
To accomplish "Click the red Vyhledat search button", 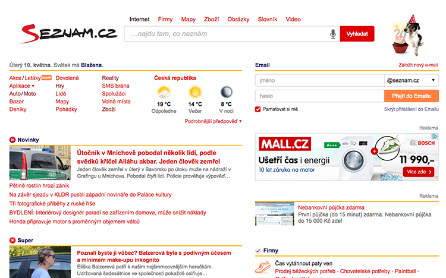I will point(357,34).
